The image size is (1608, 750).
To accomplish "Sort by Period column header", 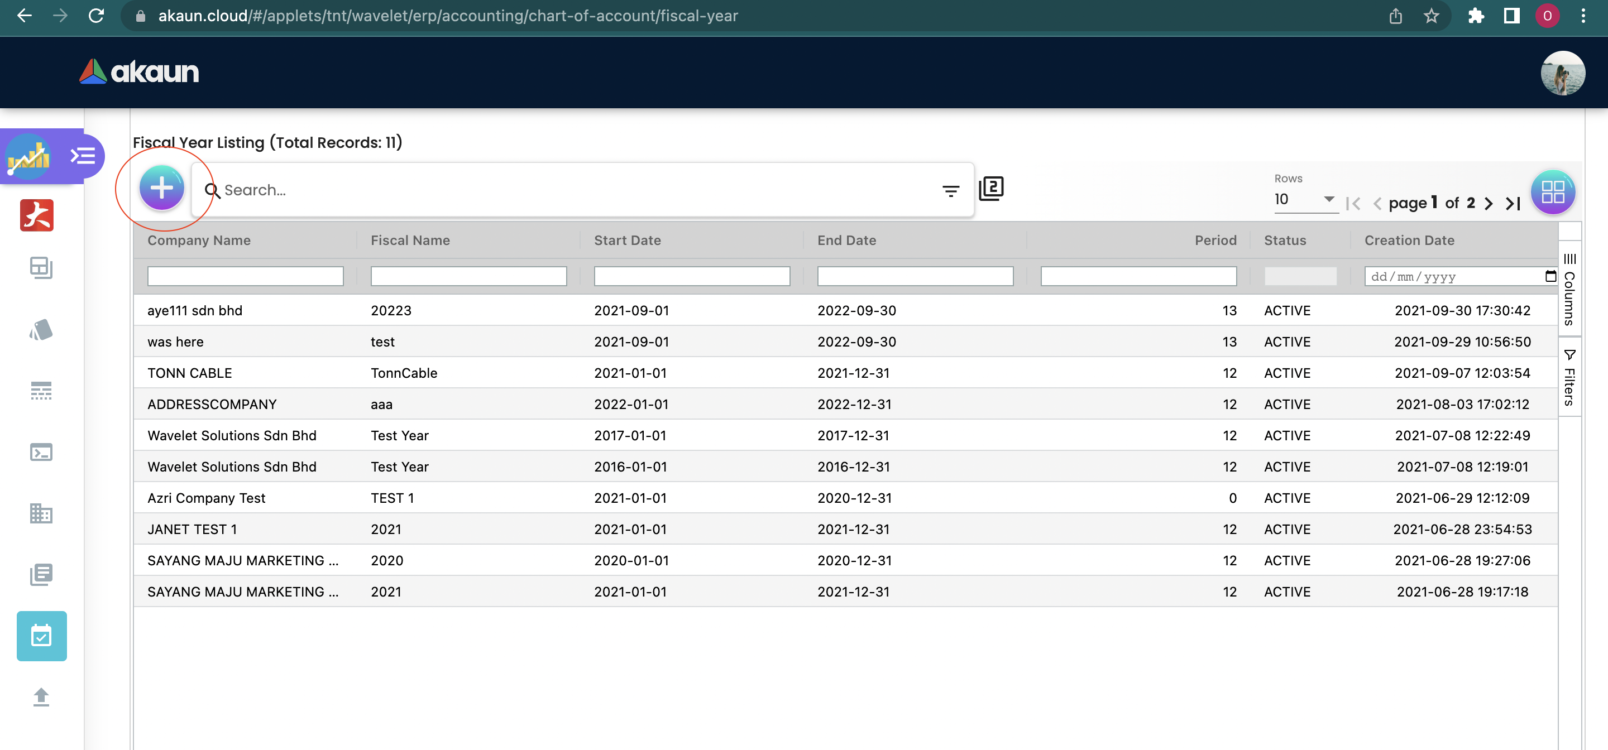I will 1215,240.
